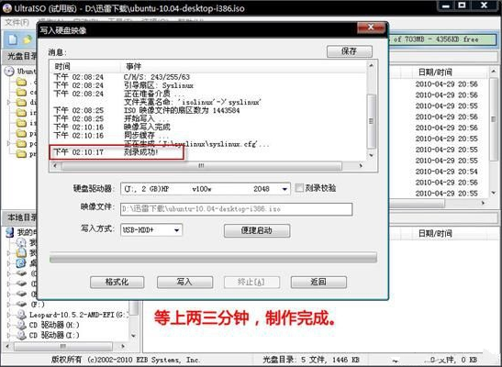502x367 pixels.
Task: Click local tree horizontal scroll left arrow
Action: 8,346
